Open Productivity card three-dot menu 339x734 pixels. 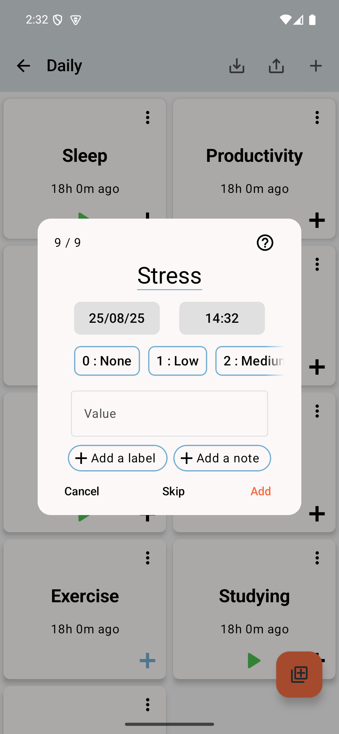coord(317,118)
